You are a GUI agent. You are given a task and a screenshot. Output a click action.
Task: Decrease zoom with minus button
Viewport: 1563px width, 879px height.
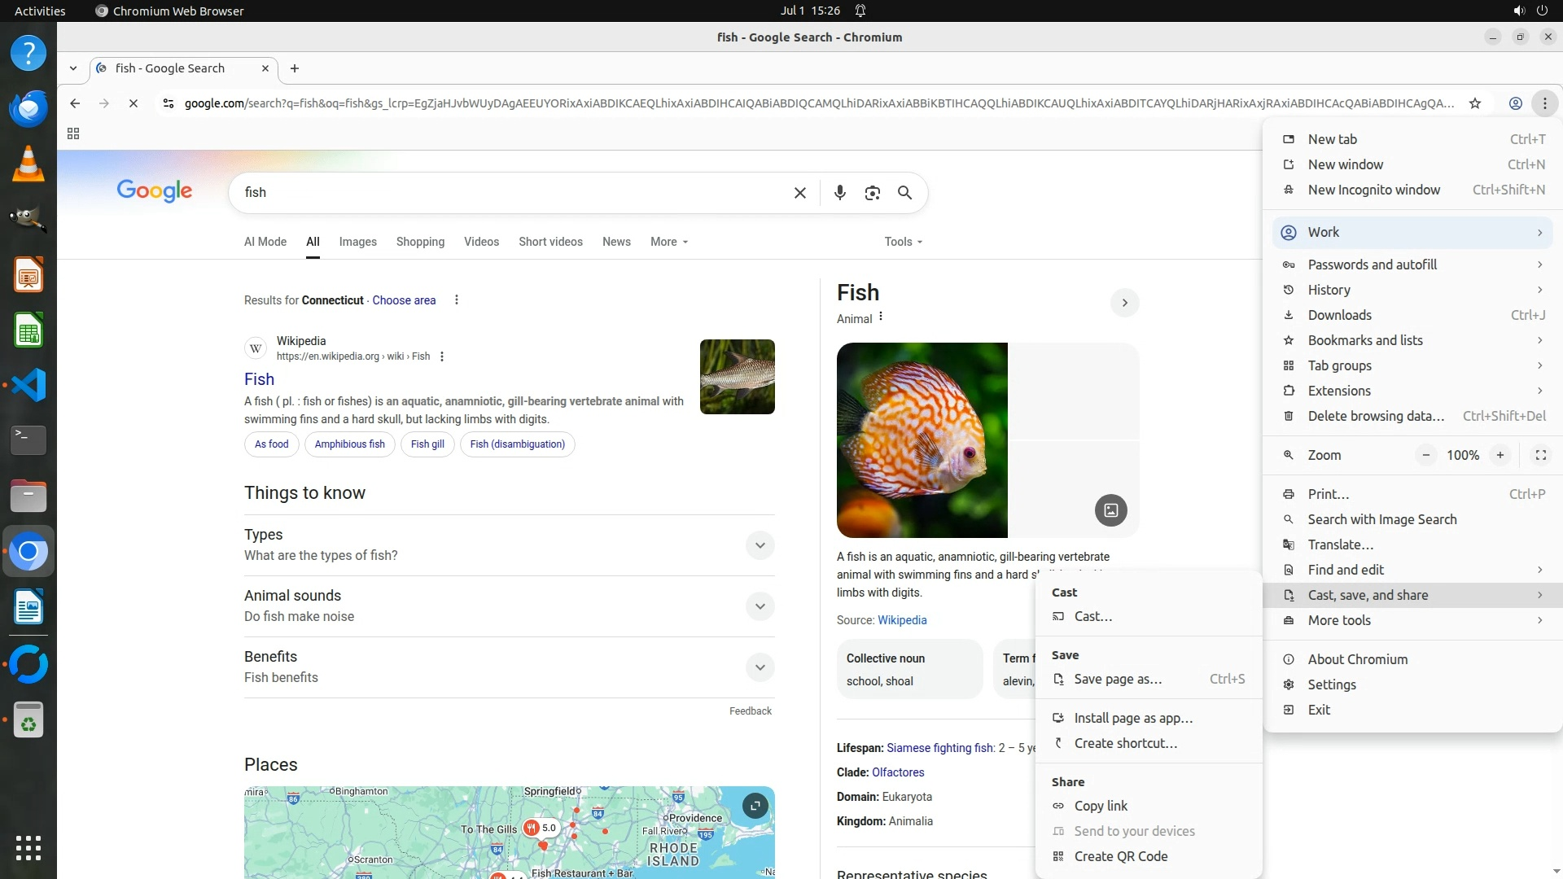[1425, 455]
